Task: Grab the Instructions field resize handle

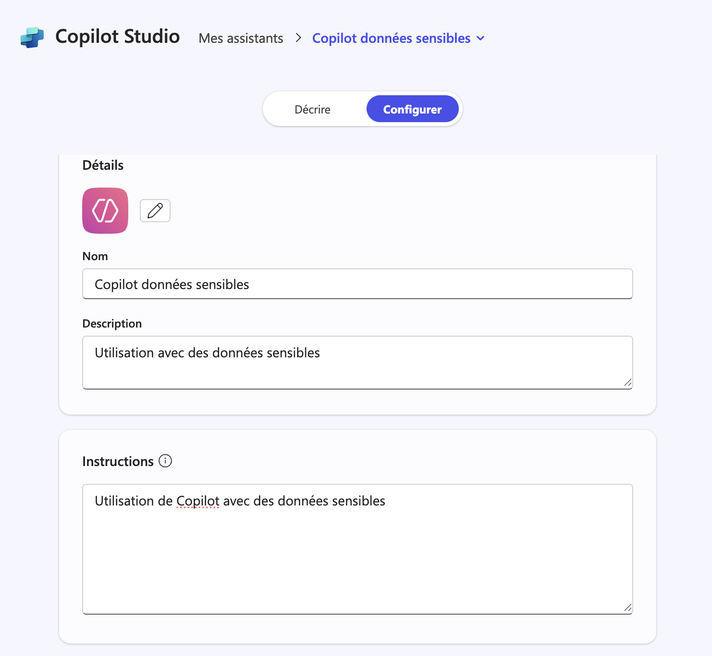Action: point(627,608)
